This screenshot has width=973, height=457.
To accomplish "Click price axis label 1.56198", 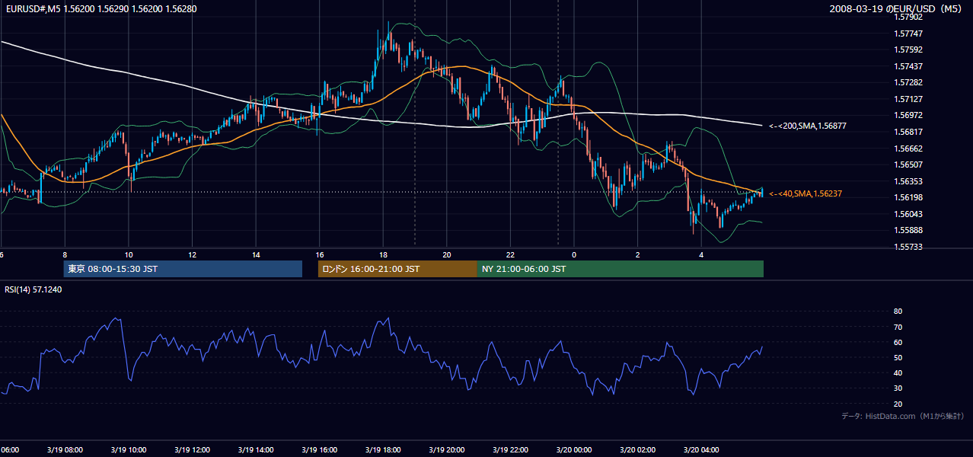I will (x=908, y=197).
